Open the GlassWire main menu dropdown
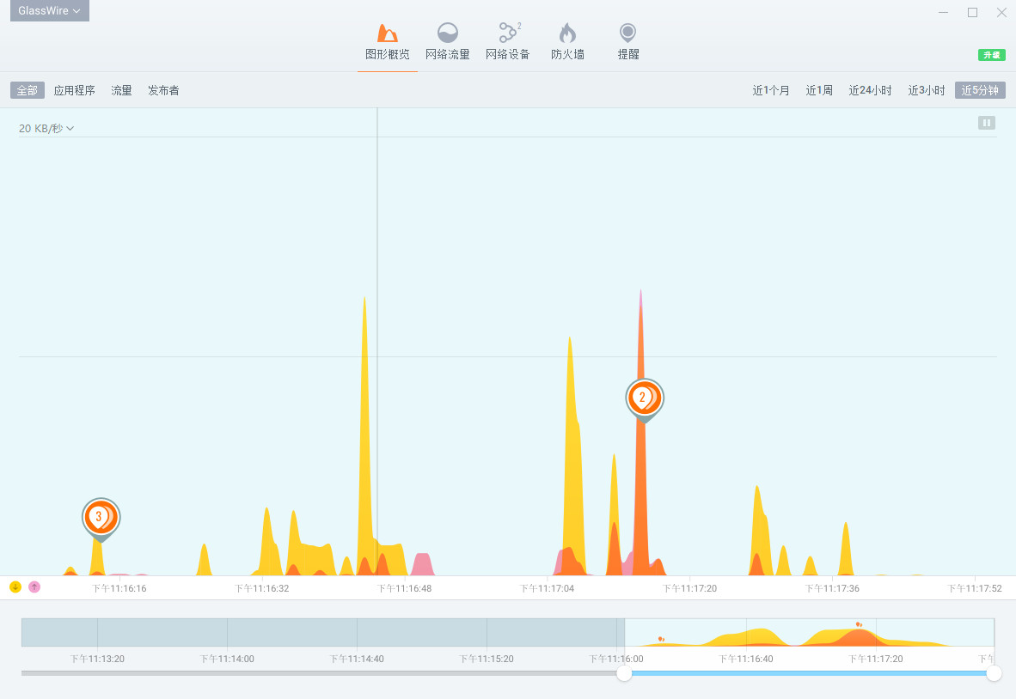The image size is (1016, 699). [49, 10]
